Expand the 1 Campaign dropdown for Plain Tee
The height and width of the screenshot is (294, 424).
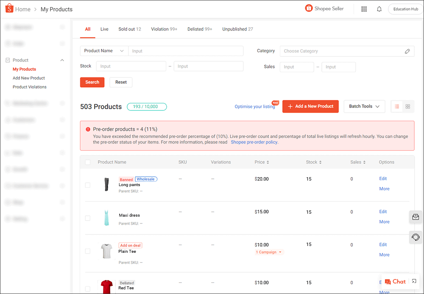[269, 252]
